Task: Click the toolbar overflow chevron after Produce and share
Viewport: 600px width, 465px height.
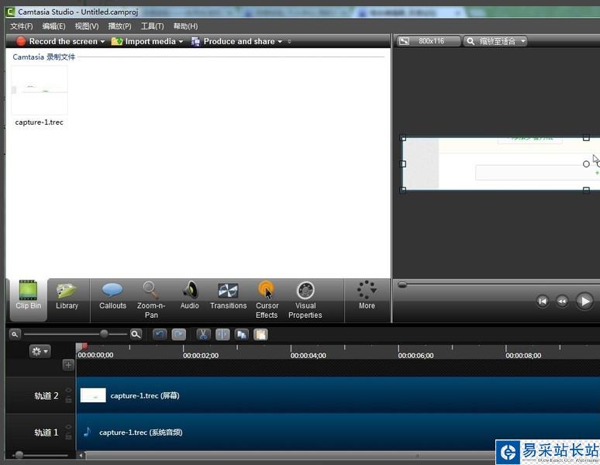Action: (289, 41)
